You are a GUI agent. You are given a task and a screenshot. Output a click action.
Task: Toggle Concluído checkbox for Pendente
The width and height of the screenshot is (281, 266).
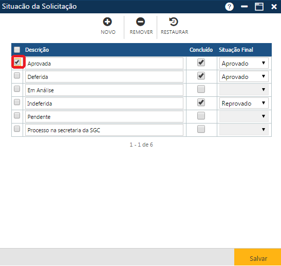click(x=201, y=116)
